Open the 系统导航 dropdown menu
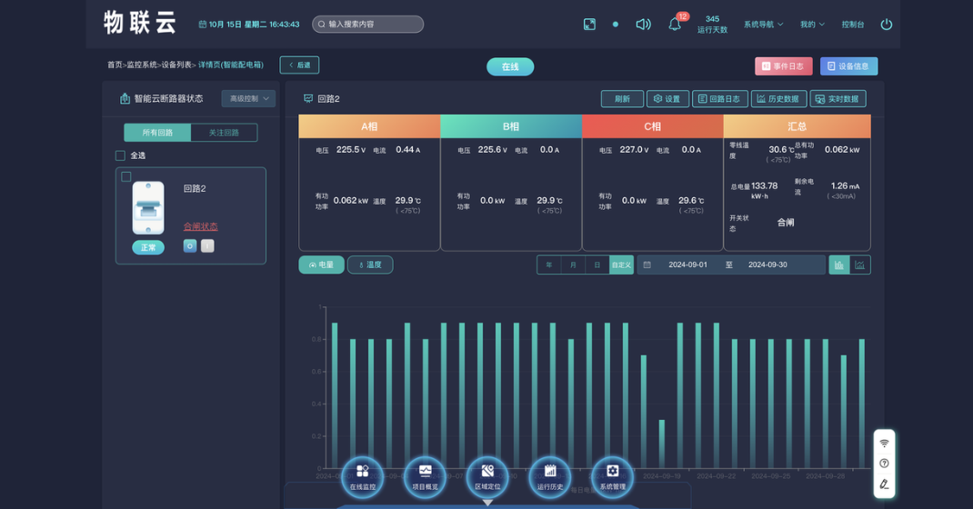 tap(763, 25)
